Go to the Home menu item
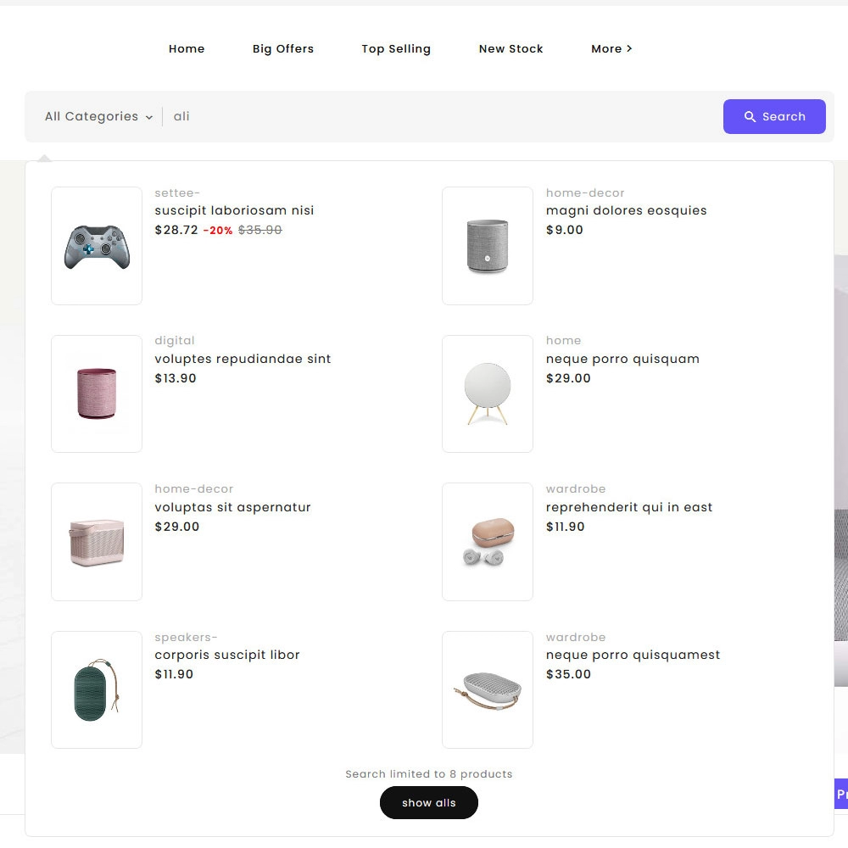The image size is (848, 848). [x=187, y=48]
